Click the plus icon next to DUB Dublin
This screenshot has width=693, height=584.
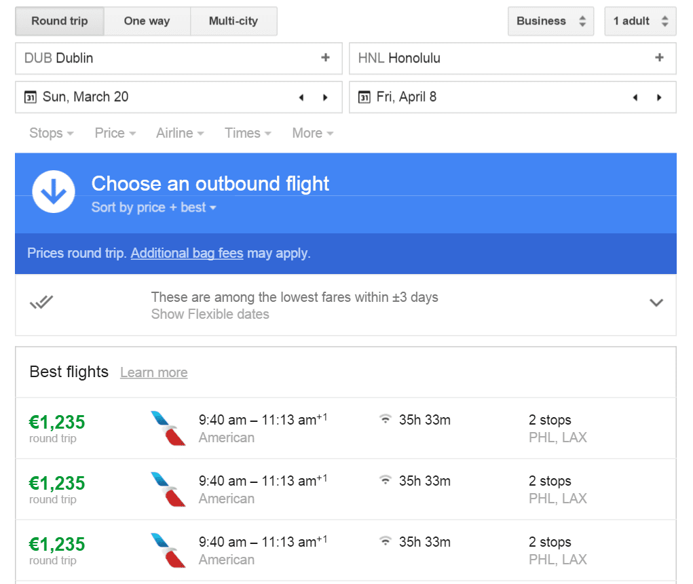point(325,58)
